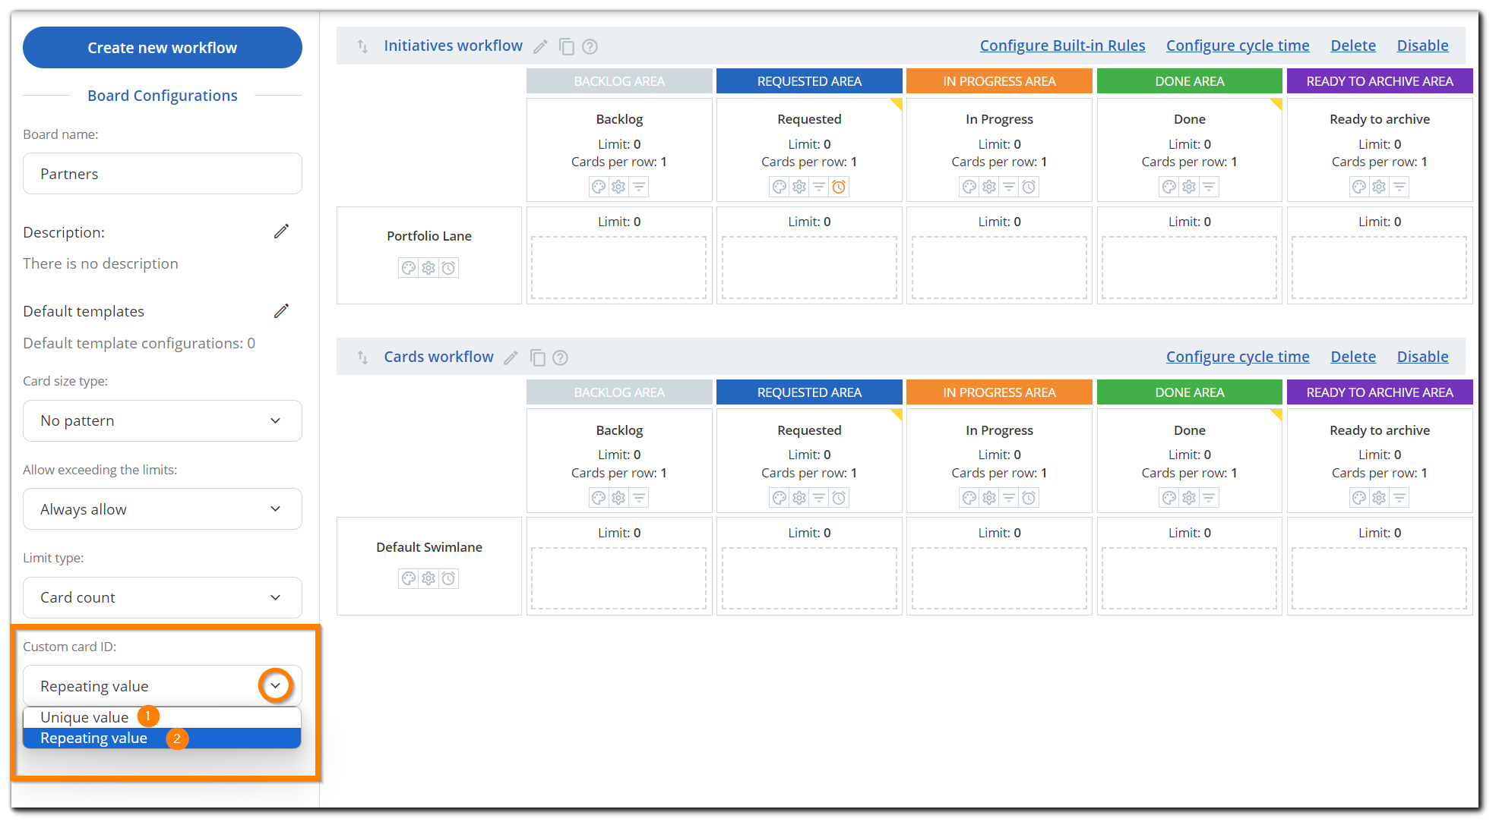This screenshot has height=828, width=1499.
Task: Select the Repeating value option in the list
Action: point(163,738)
